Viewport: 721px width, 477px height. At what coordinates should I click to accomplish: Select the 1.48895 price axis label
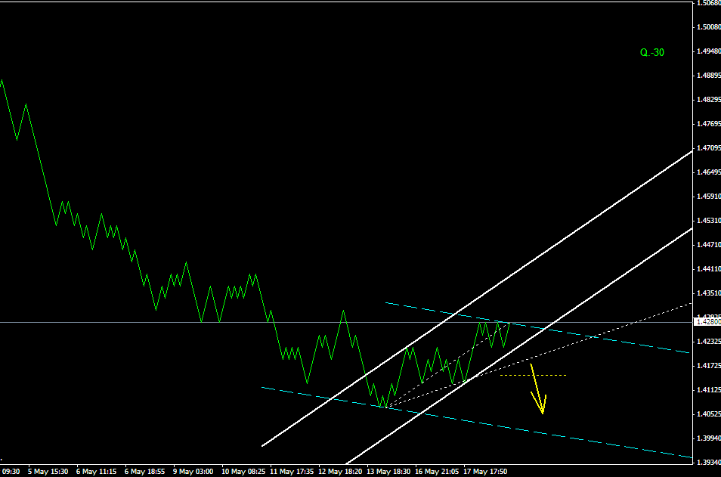(709, 76)
